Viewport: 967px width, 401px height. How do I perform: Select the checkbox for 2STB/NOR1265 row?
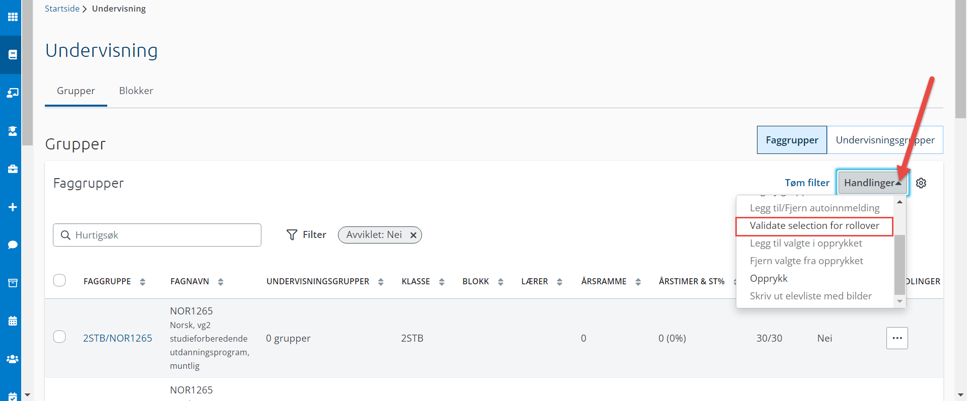click(59, 337)
